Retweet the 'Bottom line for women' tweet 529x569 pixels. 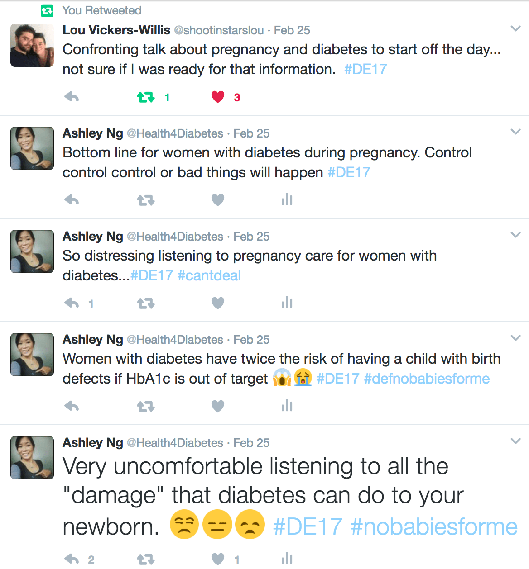coord(145,200)
